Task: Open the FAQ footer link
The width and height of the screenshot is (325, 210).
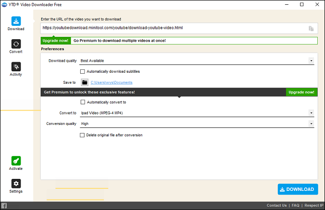Action: (x=295, y=206)
